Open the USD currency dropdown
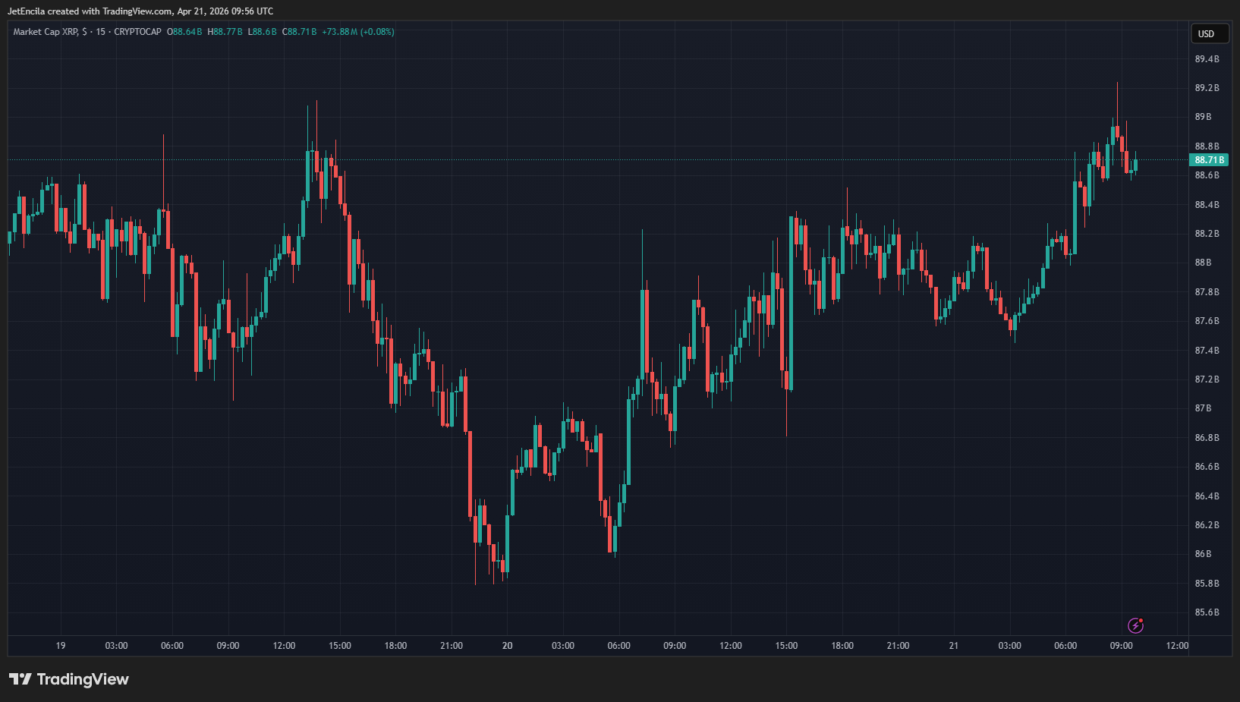The image size is (1240, 702). (x=1207, y=33)
